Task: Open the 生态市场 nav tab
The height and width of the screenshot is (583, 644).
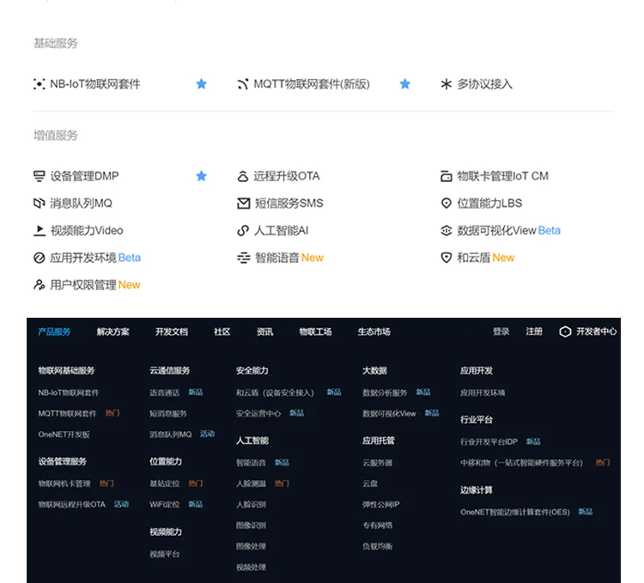Action: click(x=374, y=331)
